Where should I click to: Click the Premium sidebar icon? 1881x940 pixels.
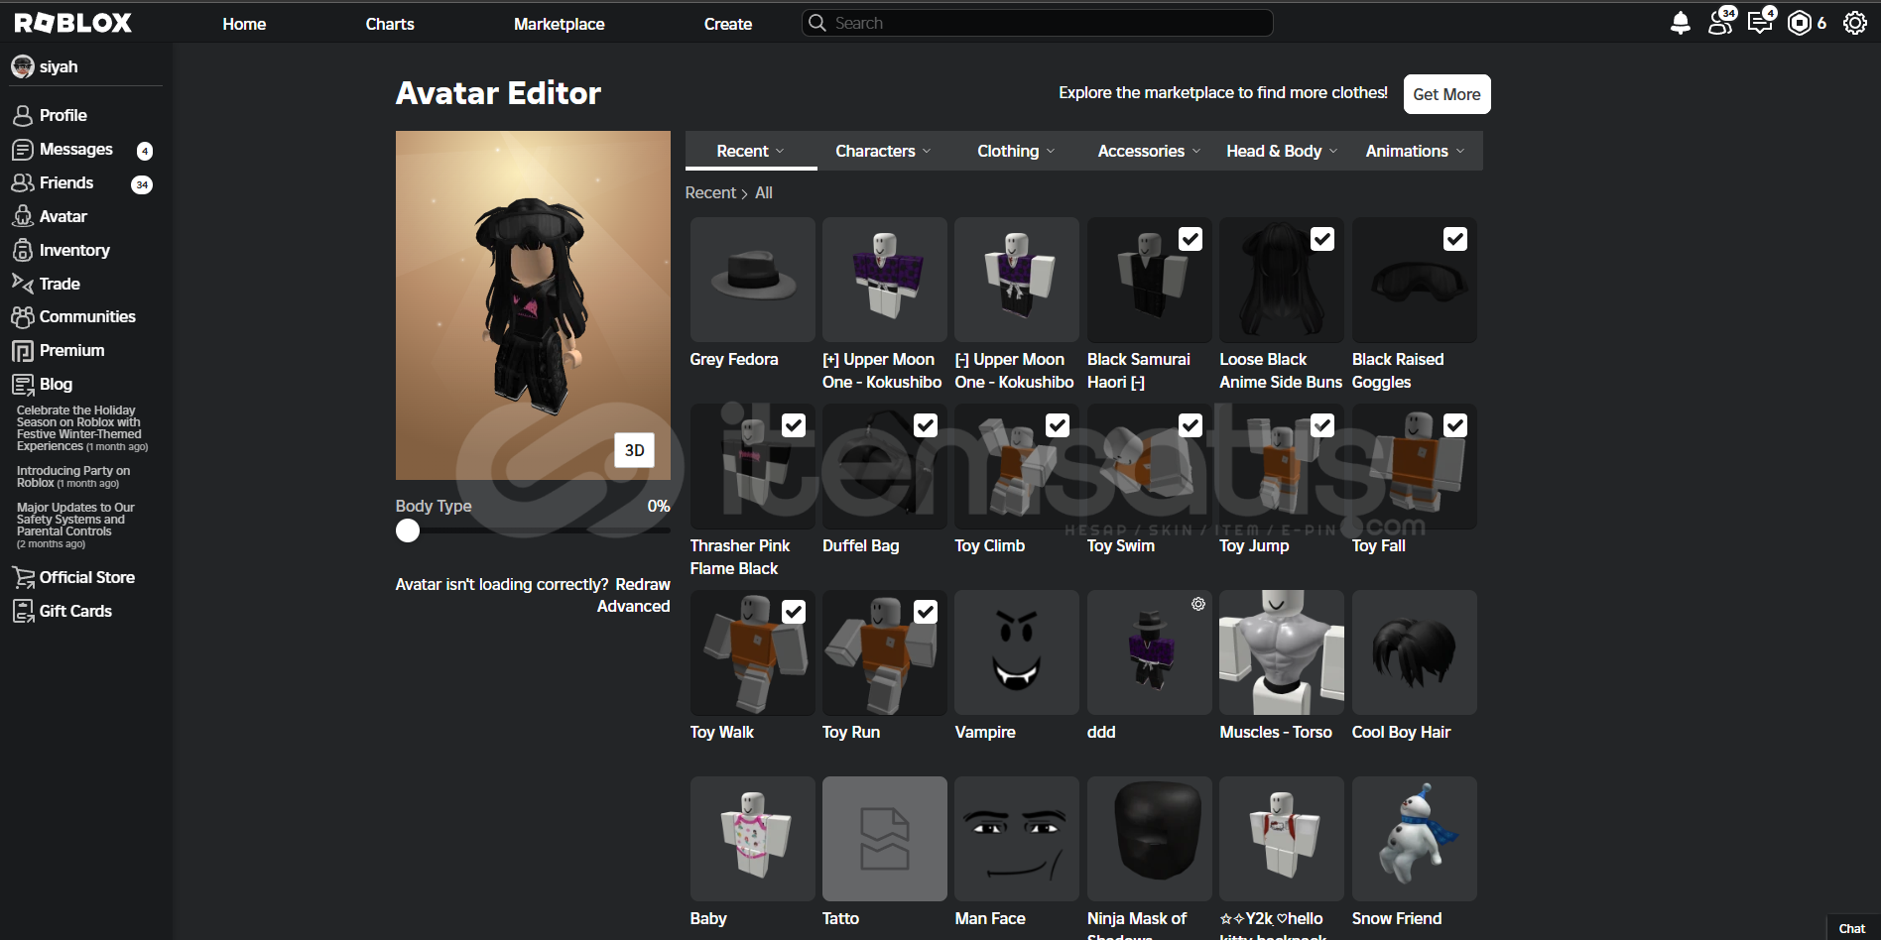point(23,351)
